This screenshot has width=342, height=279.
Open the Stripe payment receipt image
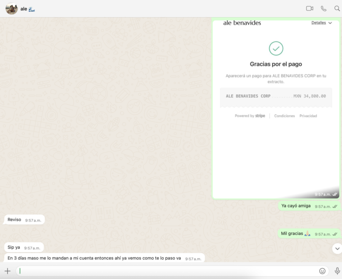(276, 109)
